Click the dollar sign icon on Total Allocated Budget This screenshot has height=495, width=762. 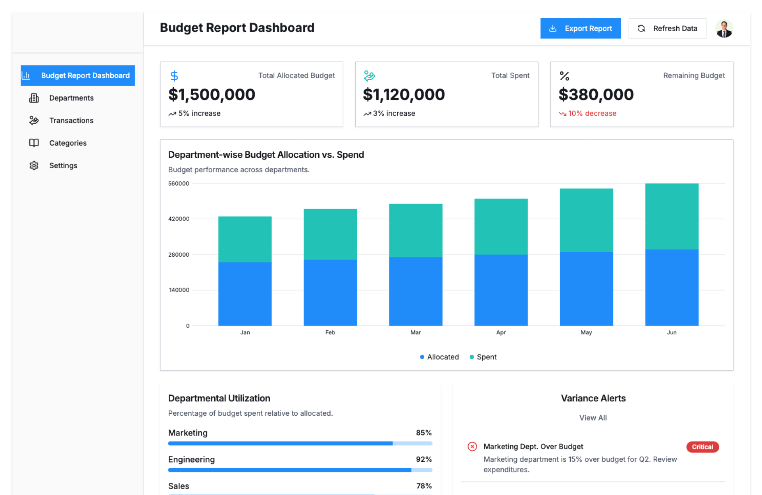coord(174,76)
